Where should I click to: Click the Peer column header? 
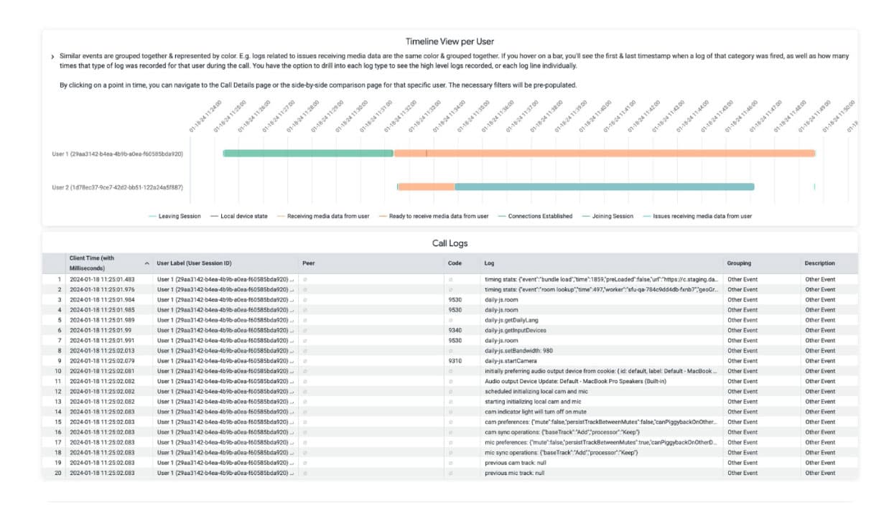click(x=308, y=263)
